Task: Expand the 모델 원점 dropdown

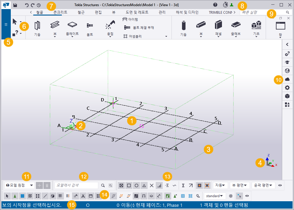Action: coord(20,185)
